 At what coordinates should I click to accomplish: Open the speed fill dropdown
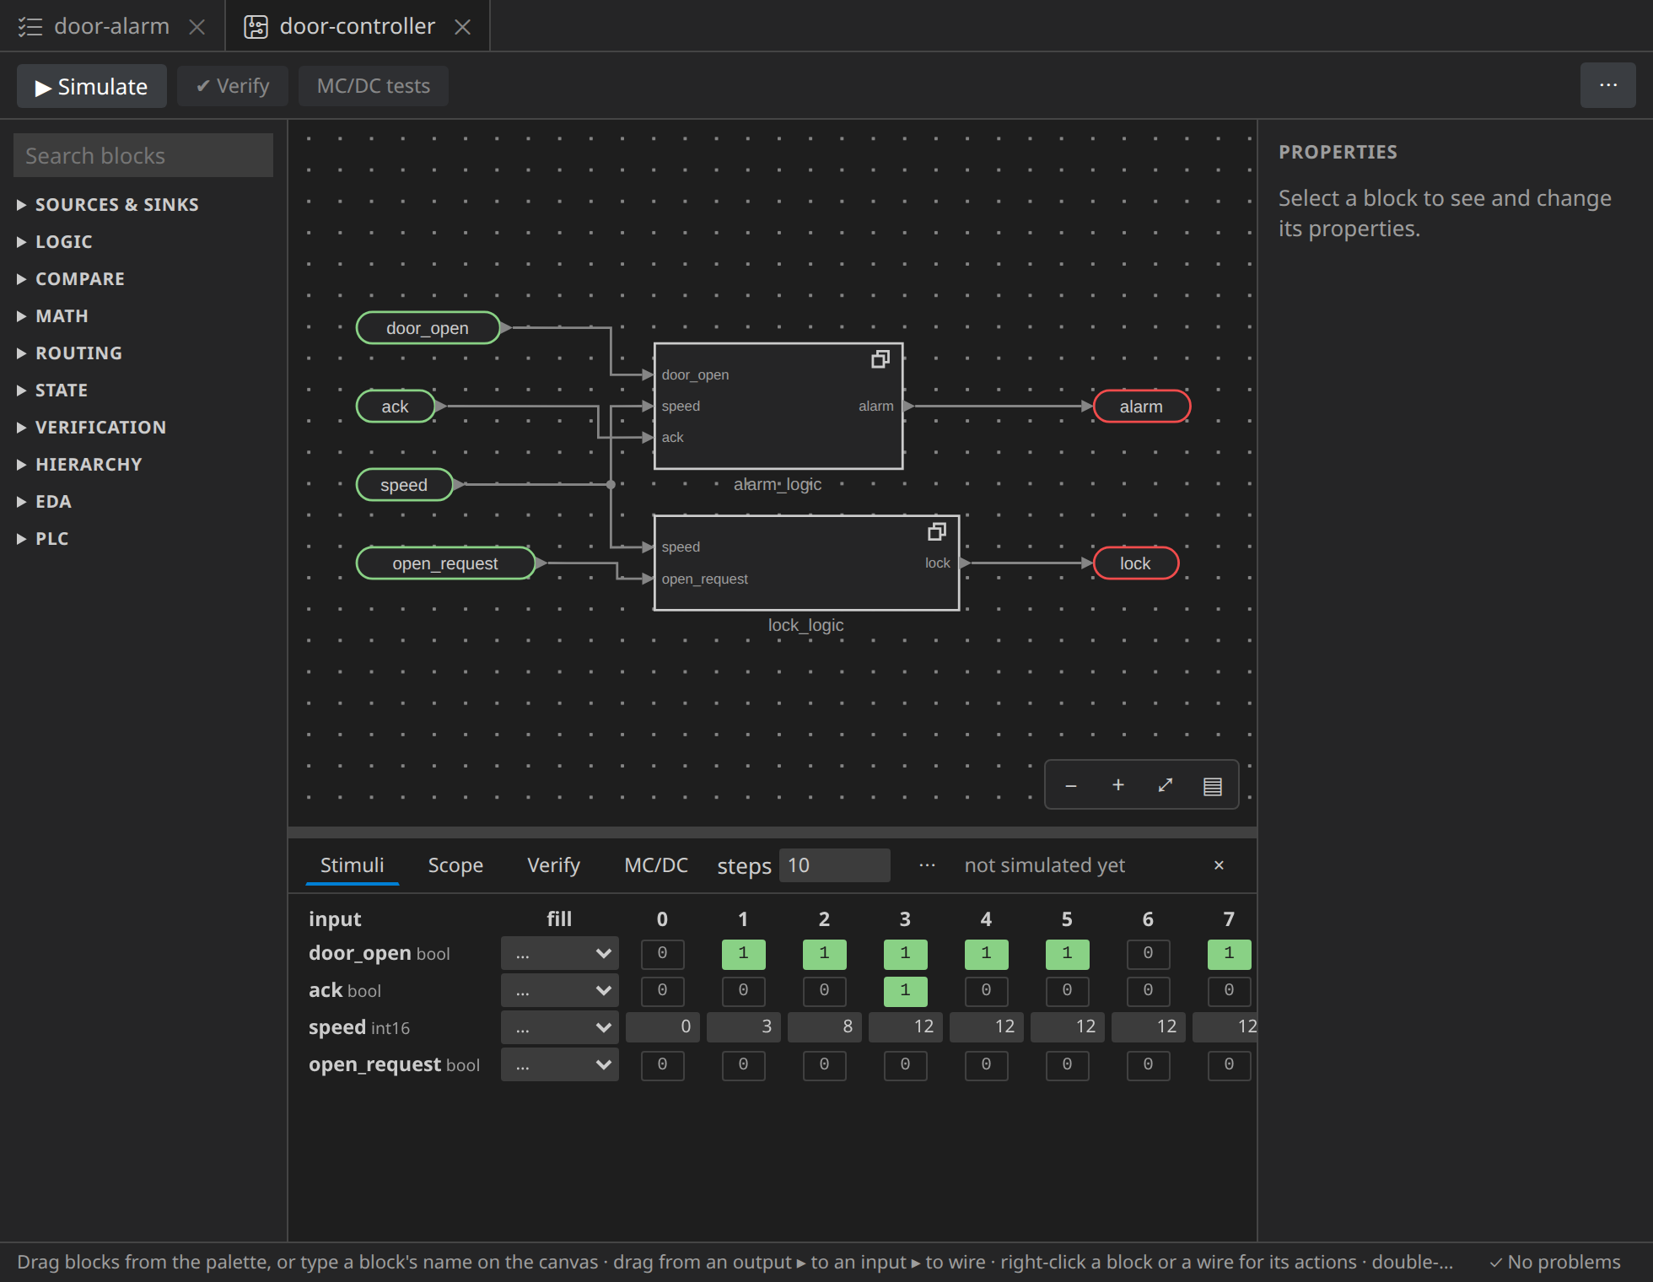click(x=560, y=1028)
